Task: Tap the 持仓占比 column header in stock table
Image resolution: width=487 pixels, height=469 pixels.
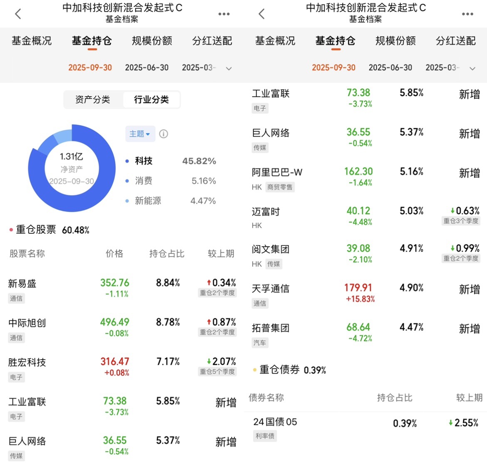Action: click(167, 253)
